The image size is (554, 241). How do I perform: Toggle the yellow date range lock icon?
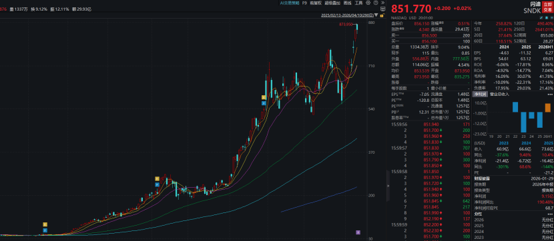coord(382,15)
